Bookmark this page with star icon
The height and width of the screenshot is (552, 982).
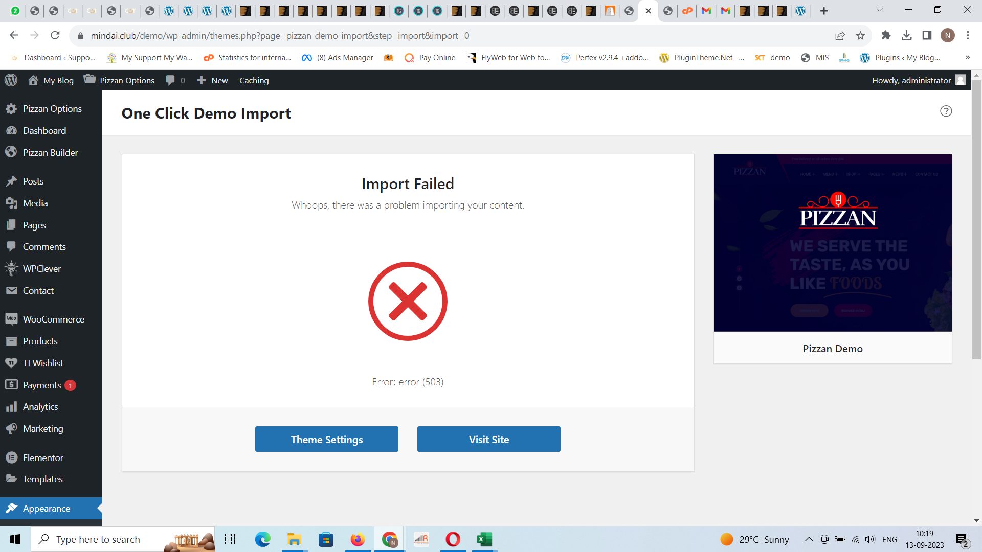[860, 35]
